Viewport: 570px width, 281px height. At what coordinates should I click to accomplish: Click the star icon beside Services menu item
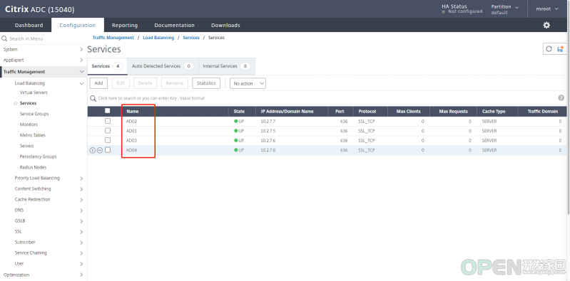pos(16,103)
